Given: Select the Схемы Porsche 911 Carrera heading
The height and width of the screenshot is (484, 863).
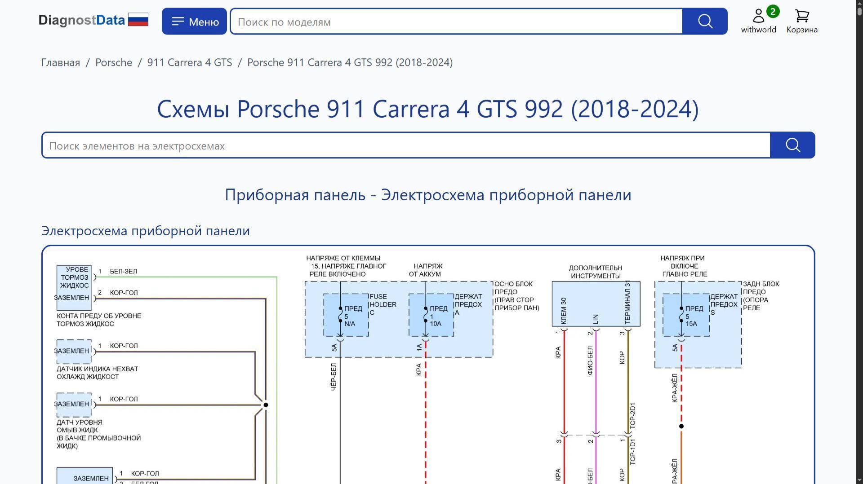Looking at the screenshot, I should pos(428,109).
